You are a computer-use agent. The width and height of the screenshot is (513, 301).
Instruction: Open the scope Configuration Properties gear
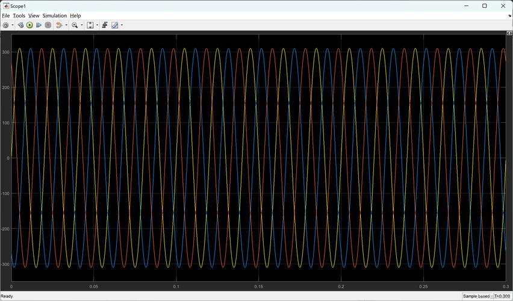5,25
